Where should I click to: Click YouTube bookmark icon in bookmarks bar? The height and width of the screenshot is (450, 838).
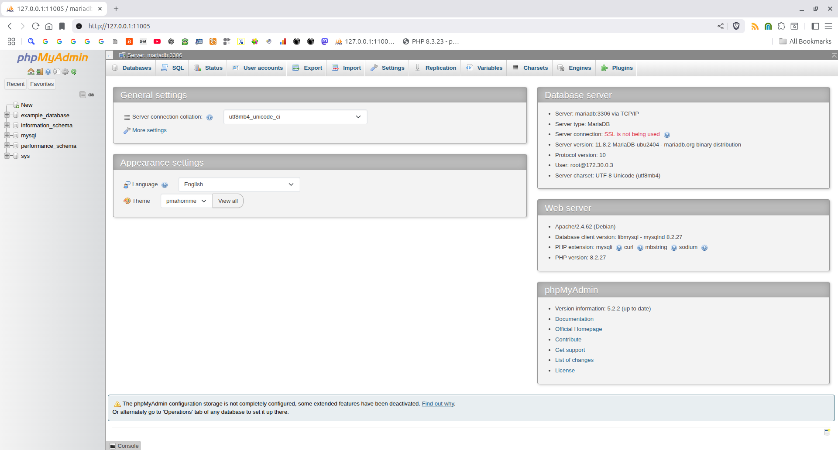[157, 41]
